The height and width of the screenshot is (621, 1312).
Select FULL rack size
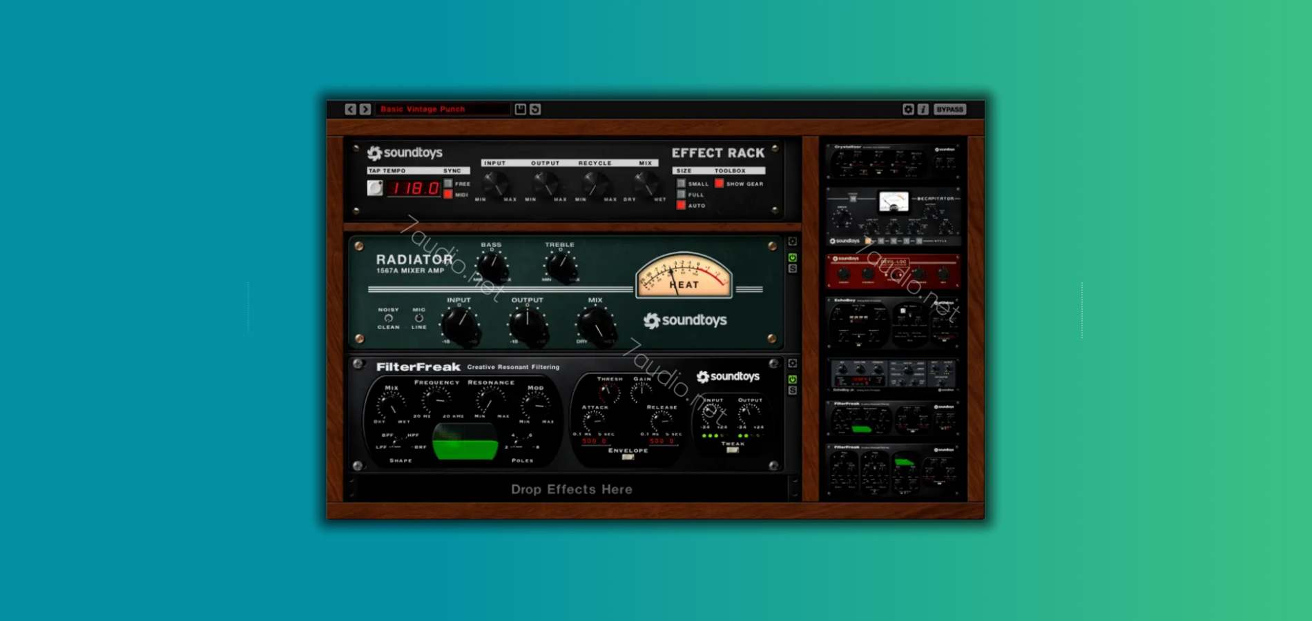click(x=682, y=195)
